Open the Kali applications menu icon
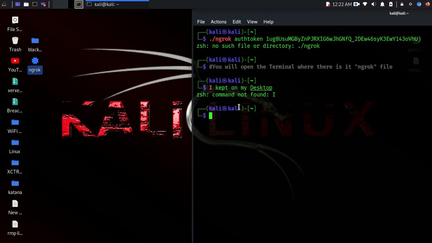This screenshot has height=243, width=432. click(4, 4)
